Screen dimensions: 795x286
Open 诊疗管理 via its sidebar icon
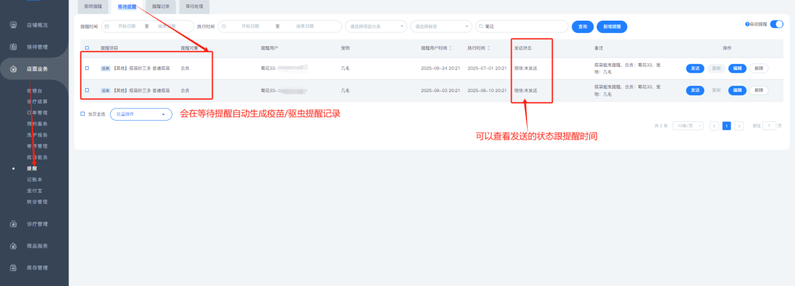13,224
